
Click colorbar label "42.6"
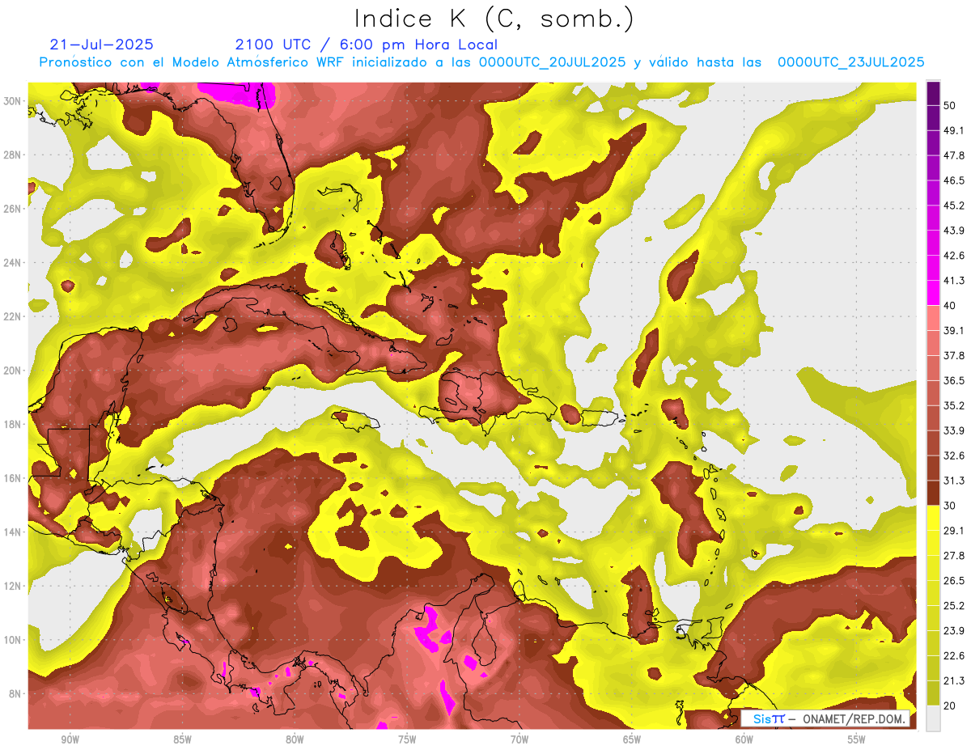(x=954, y=256)
